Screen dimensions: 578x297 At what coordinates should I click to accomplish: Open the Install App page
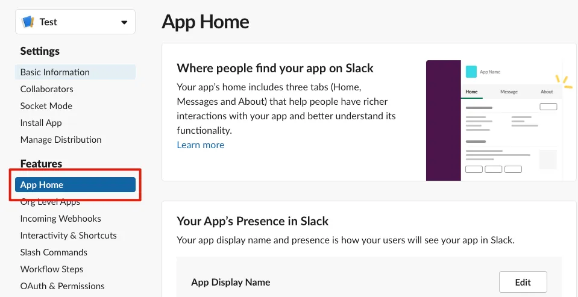[x=41, y=123]
